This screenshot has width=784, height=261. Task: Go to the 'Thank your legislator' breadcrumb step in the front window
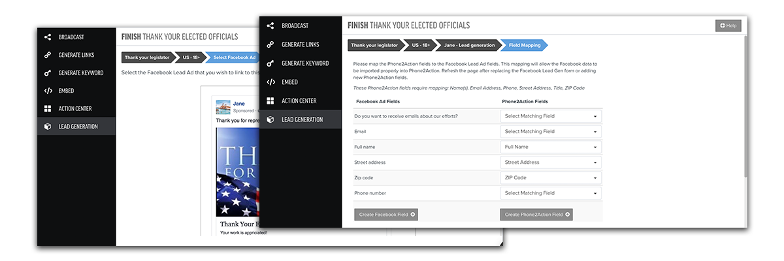pyautogui.click(x=374, y=45)
